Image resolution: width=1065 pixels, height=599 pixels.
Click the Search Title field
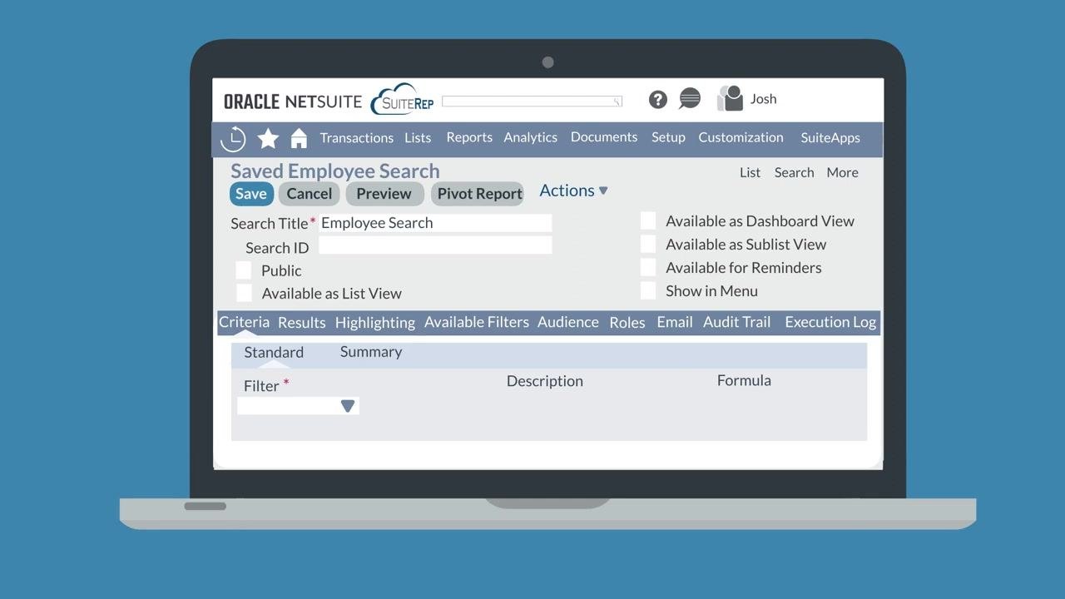coord(435,223)
